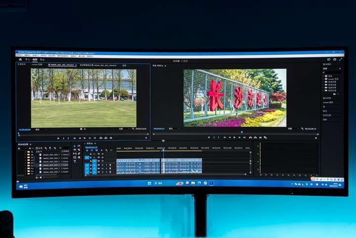Select the Track Select Forward tool
This screenshot has width=356, height=238.
click(x=79, y=146)
